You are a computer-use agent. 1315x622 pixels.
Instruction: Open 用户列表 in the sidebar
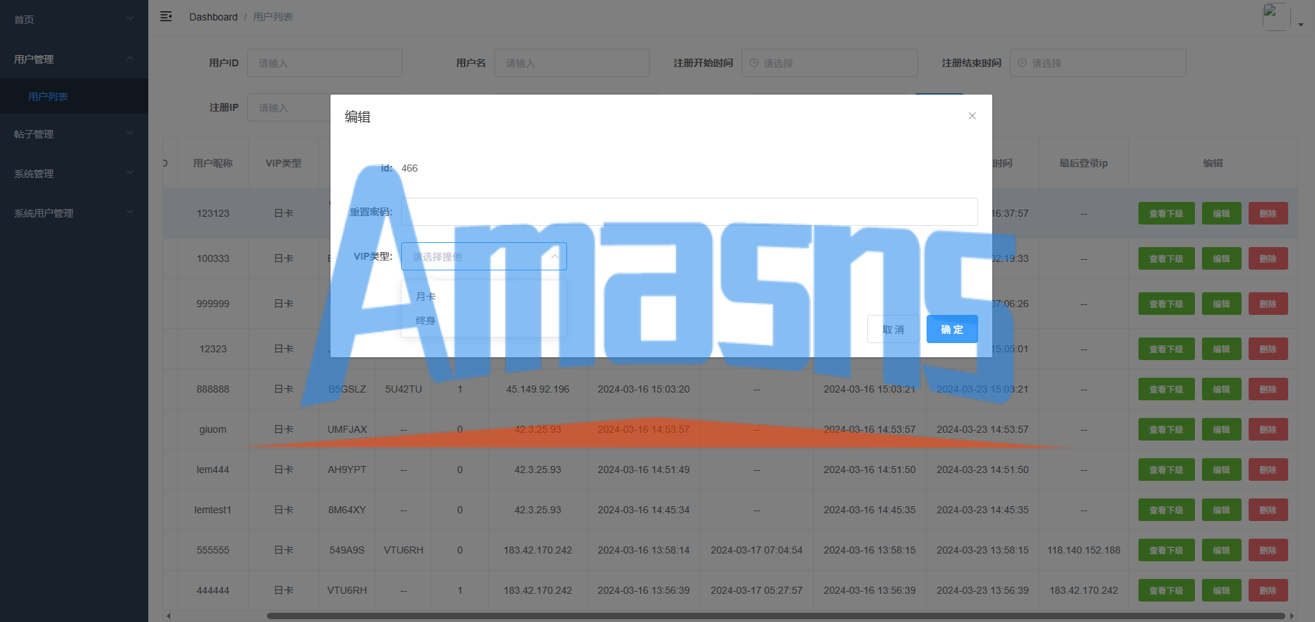74,97
